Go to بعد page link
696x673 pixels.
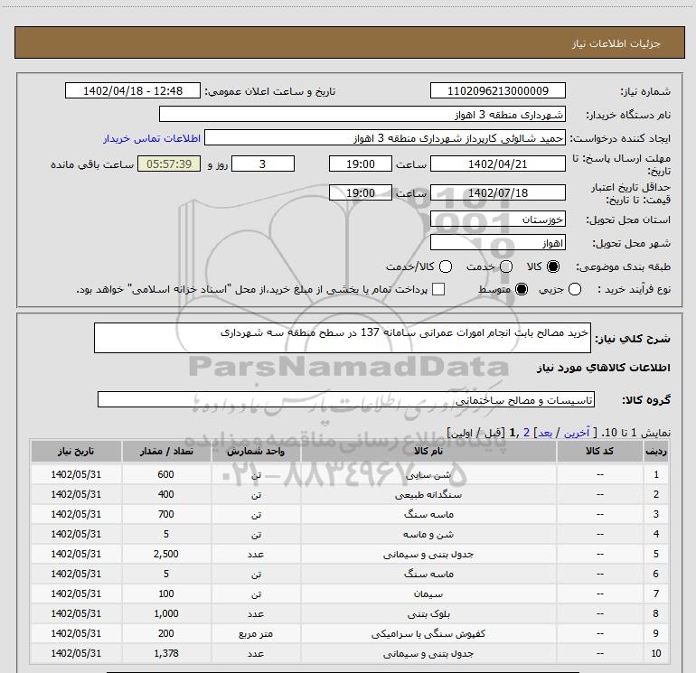[545, 433]
